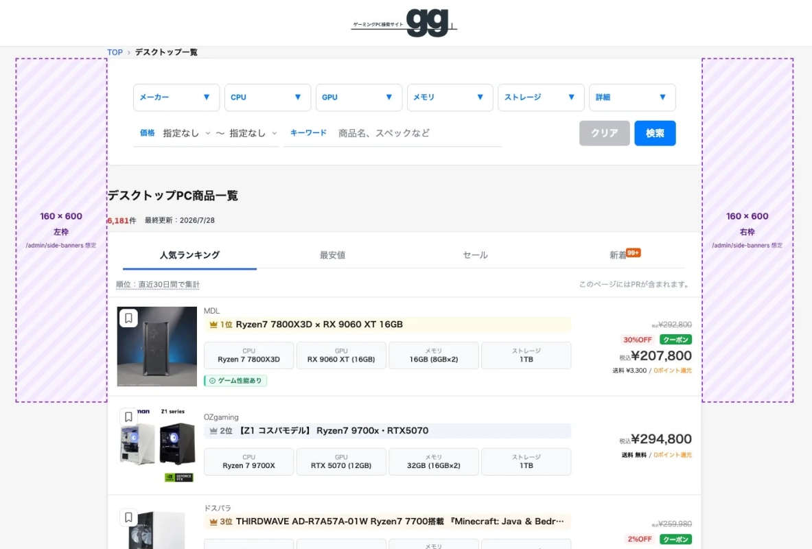The image size is (812, 549).
Task: Click the 順位：直近30日間で集計 note
Action: (157, 284)
